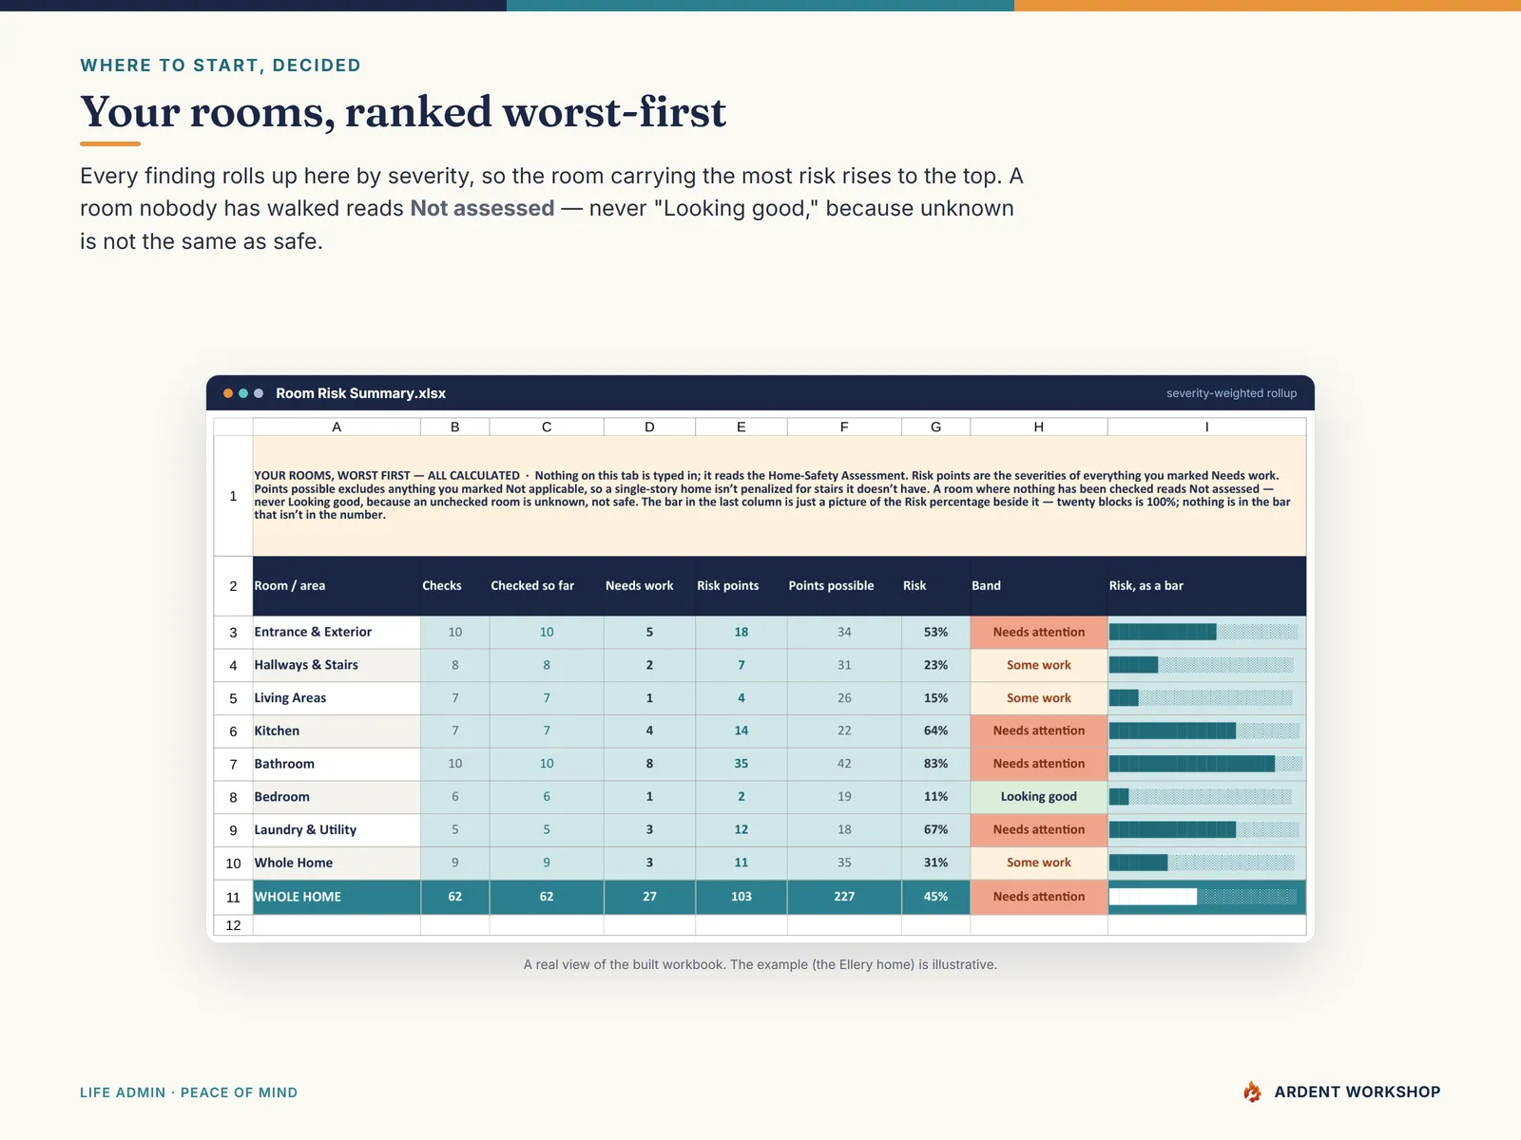This screenshot has height=1140, width=1521.
Task: Click the 'Room Risk Summary.xlsx' file title
Action: coord(361,393)
